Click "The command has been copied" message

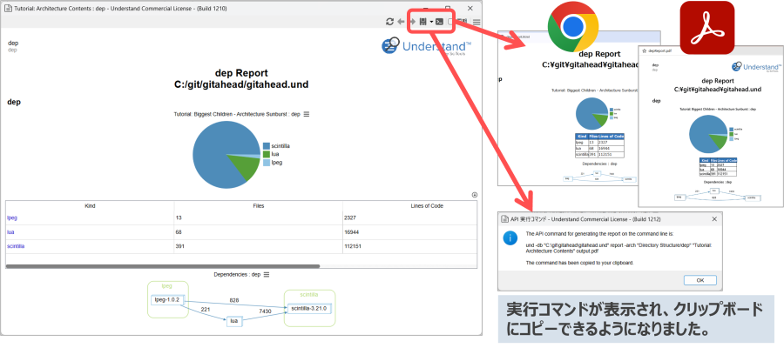tap(580, 263)
